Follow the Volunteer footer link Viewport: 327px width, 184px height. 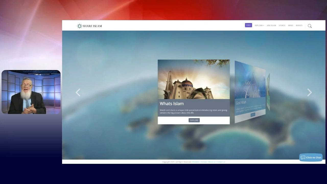point(196,162)
